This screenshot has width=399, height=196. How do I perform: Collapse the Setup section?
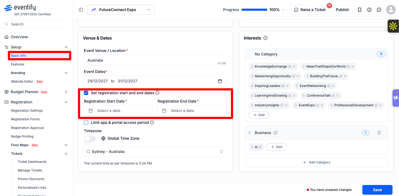pyautogui.click(x=66, y=47)
